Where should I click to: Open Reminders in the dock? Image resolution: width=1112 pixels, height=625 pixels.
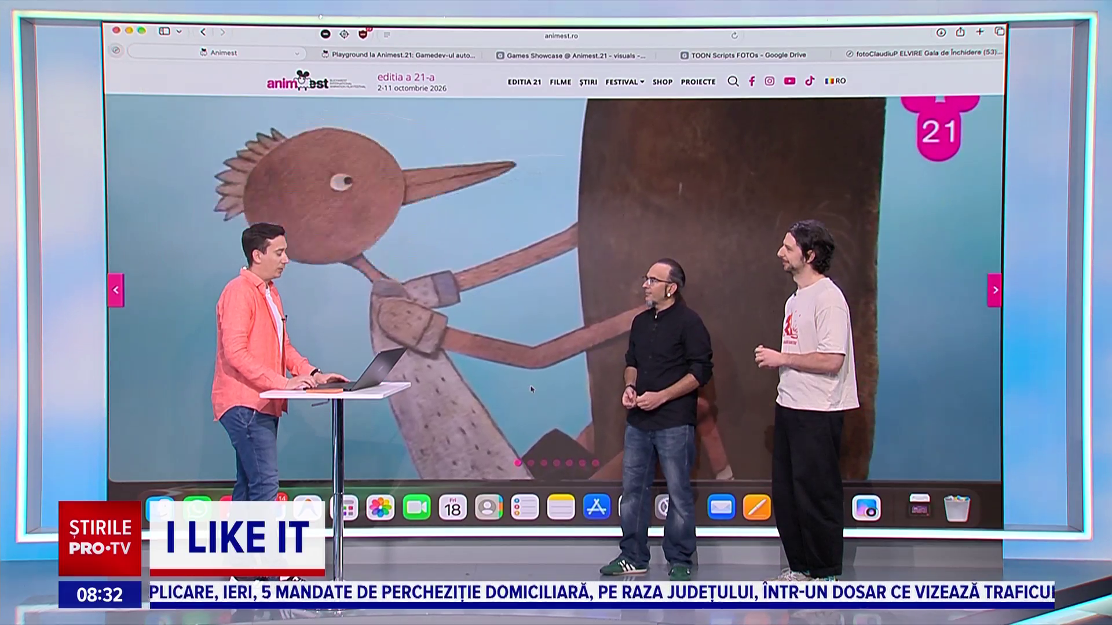click(525, 508)
